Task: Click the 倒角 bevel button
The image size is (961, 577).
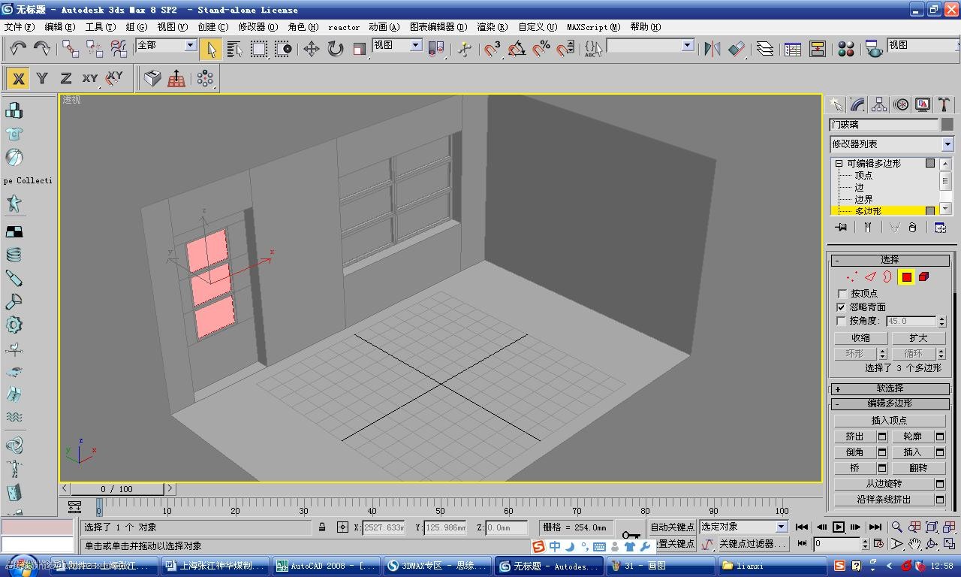Action: click(855, 452)
